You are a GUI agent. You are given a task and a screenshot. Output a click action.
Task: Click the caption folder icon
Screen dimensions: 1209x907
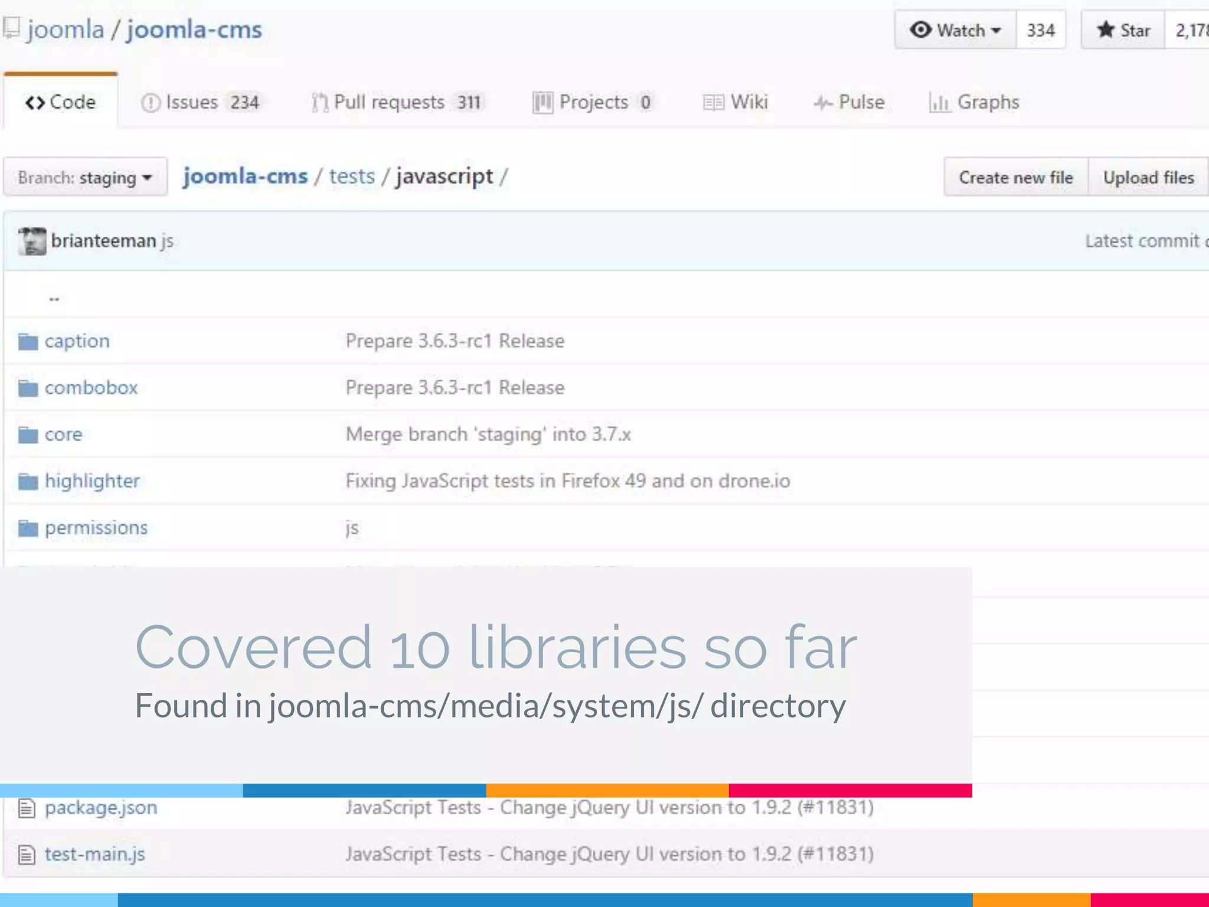28,341
